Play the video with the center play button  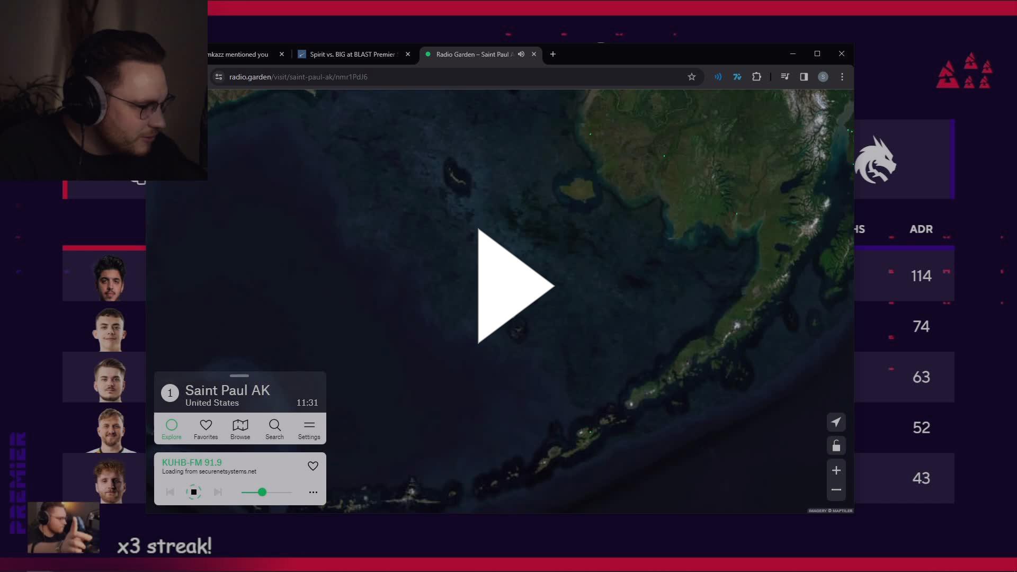tap(515, 286)
